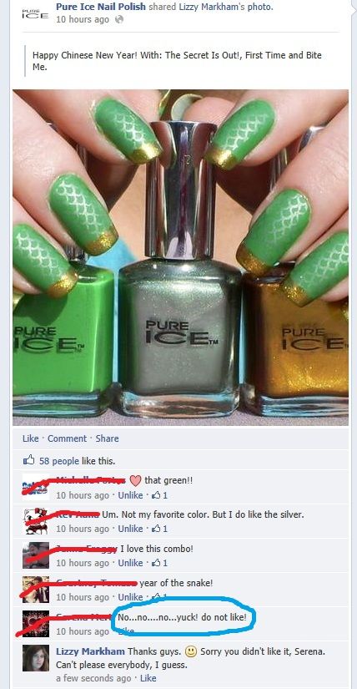Open the Pure Ice Nail Polish page link
The width and height of the screenshot is (357, 689).
click(101, 7)
